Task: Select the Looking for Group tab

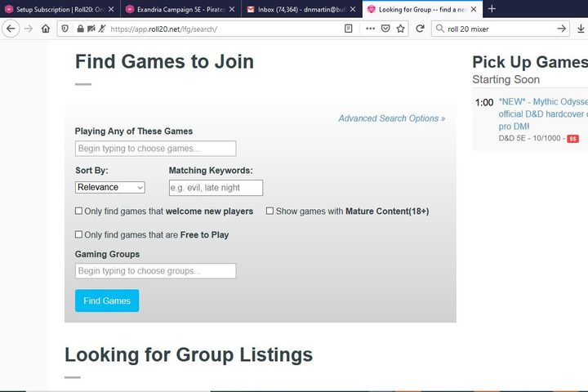Action: point(422,9)
